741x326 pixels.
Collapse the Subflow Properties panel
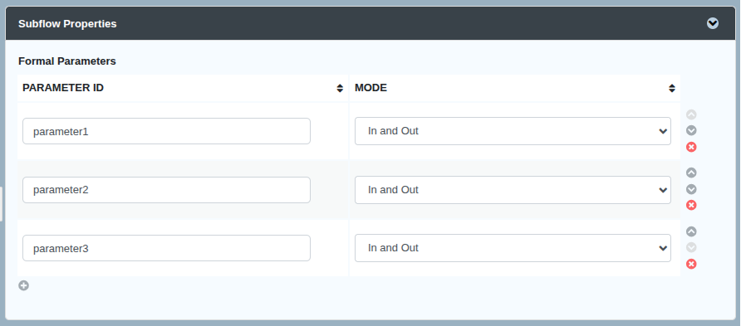712,23
